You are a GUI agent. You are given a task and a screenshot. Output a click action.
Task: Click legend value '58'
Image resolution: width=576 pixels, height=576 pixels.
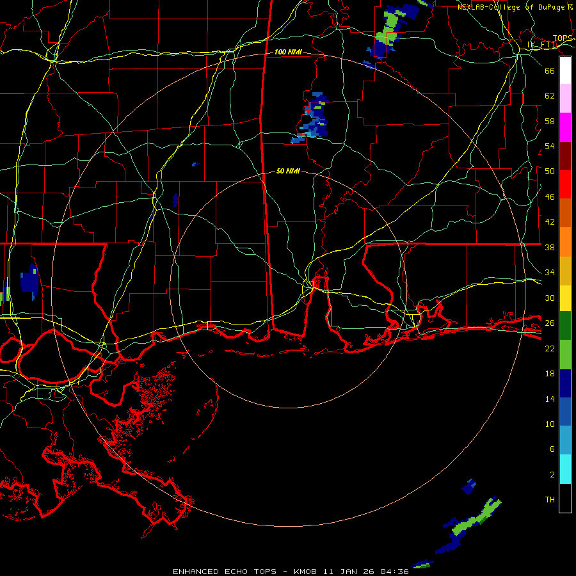tap(550, 121)
